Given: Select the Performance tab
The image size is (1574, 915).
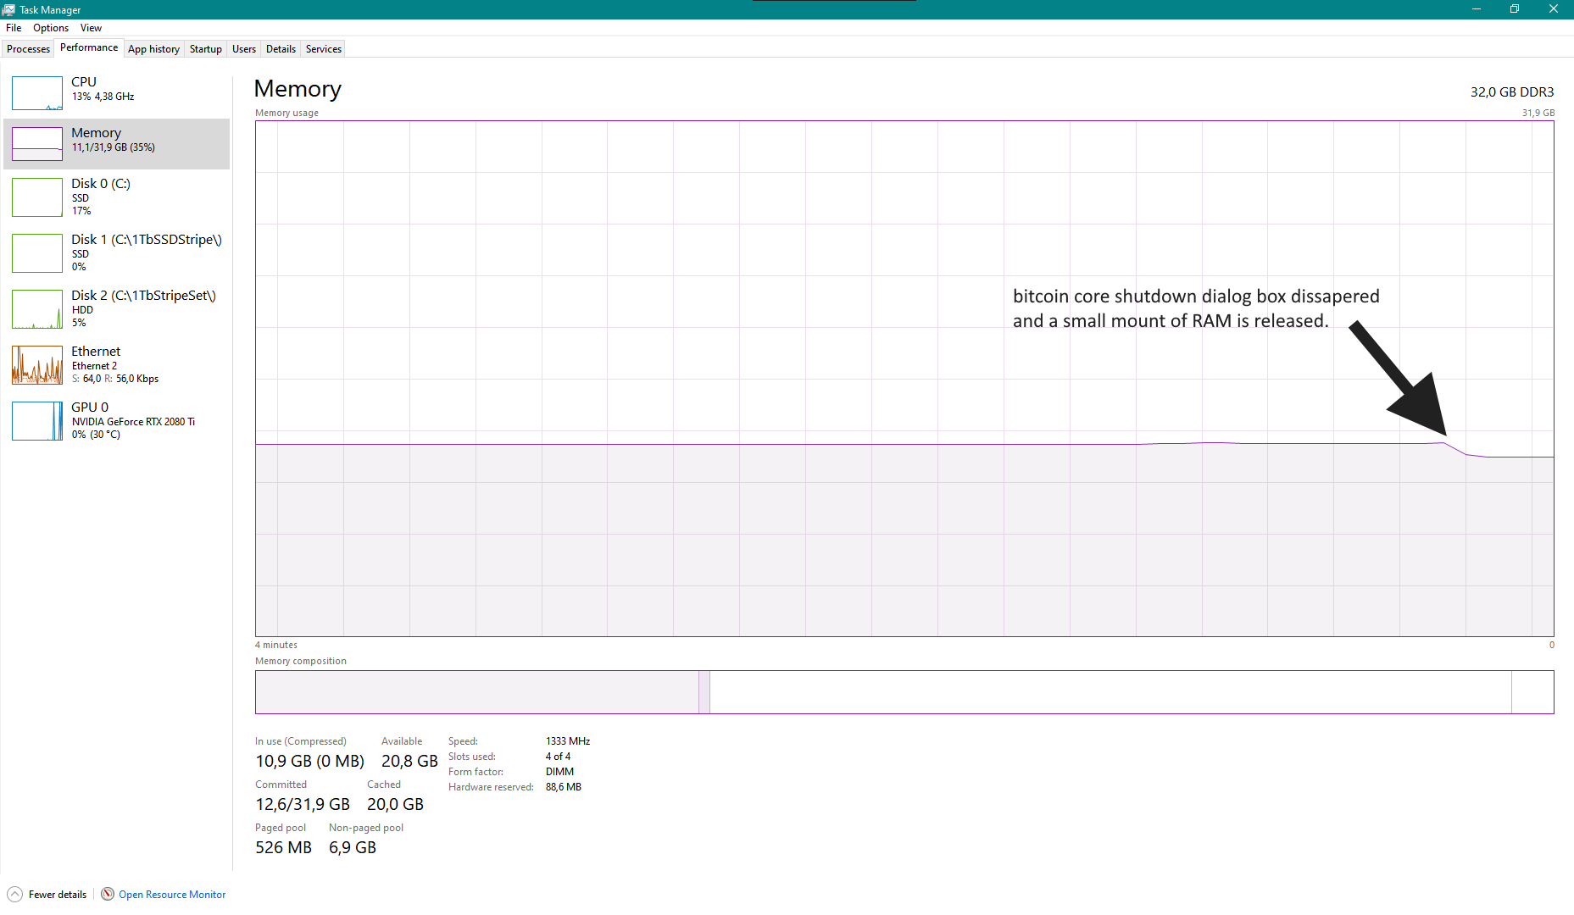Looking at the screenshot, I should [89, 47].
